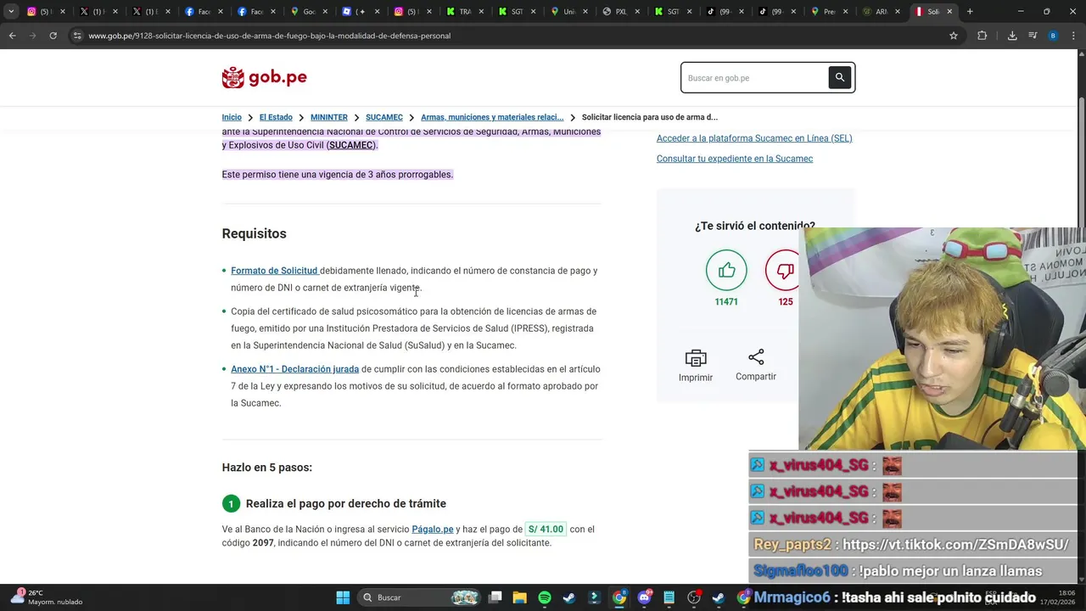Viewport: 1086px width, 611px height.
Task: Open 'Acceder a la plataforma Sucamec en Línea' link
Action: coord(754,138)
